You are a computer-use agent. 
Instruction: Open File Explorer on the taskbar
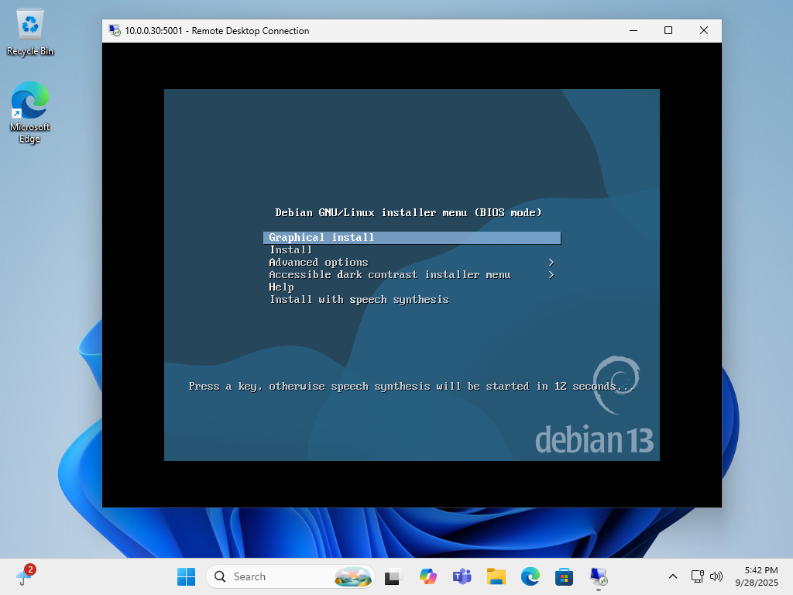coord(496,576)
